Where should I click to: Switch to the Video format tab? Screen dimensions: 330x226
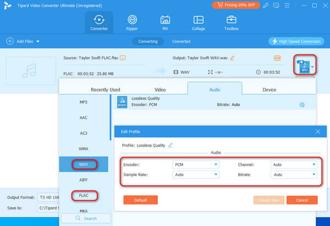(160, 89)
